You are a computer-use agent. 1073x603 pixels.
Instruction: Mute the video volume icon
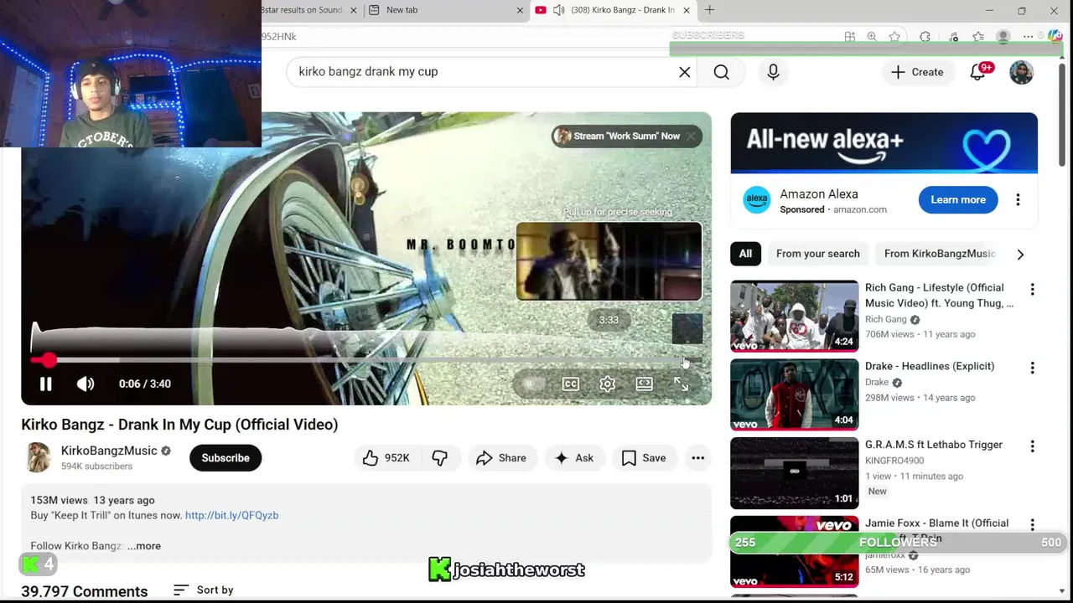click(x=86, y=384)
